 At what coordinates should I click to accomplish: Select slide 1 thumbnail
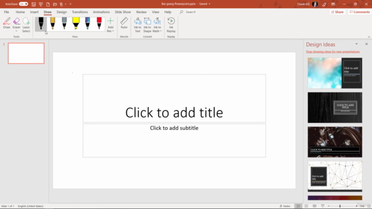click(26, 53)
